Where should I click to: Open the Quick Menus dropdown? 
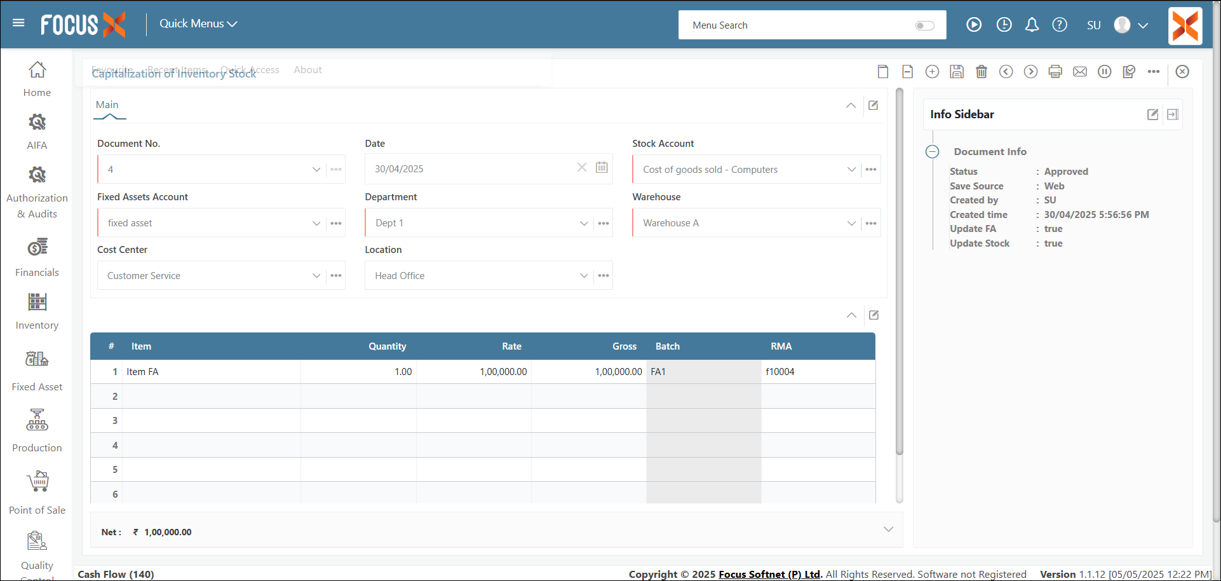198,24
